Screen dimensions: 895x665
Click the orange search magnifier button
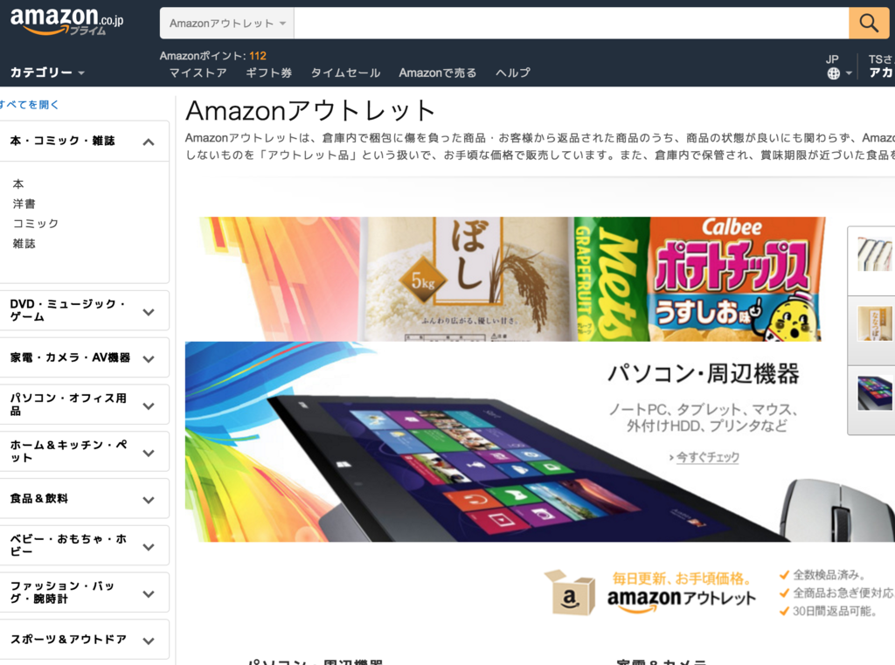(869, 24)
